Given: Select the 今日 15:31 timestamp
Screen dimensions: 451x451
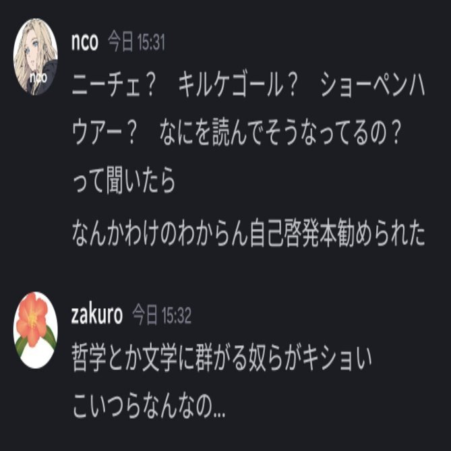Looking at the screenshot, I should tap(136, 42).
